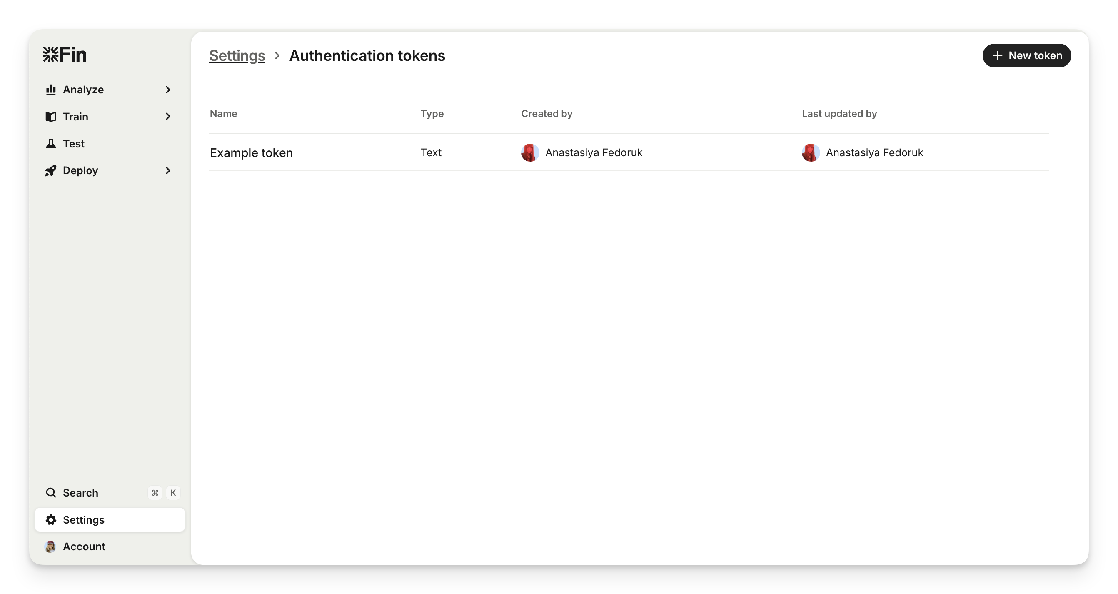The height and width of the screenshot is (594, 1118).
Task: Open the Test menu item
Action: pos(74,144)
